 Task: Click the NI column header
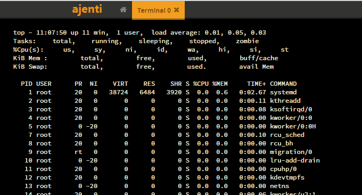(x=94, y=84)
